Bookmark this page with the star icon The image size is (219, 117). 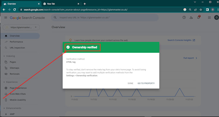click(201, 10)
